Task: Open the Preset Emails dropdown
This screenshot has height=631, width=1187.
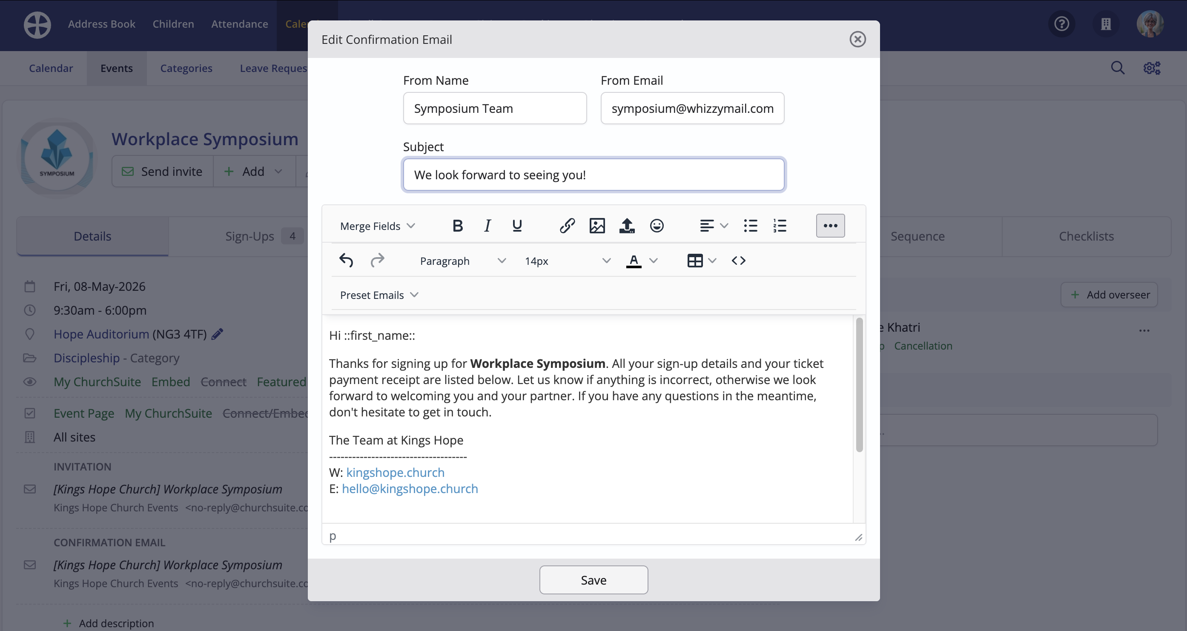Action: tap(379, 295)
